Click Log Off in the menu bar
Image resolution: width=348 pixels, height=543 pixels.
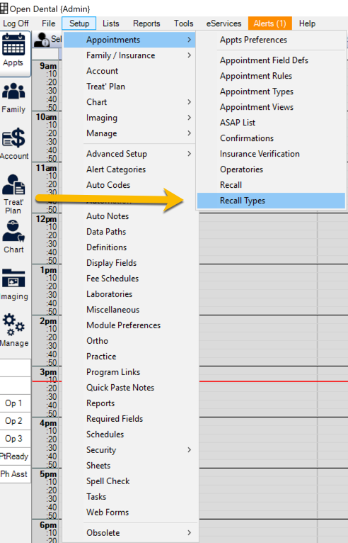[16, 23]
